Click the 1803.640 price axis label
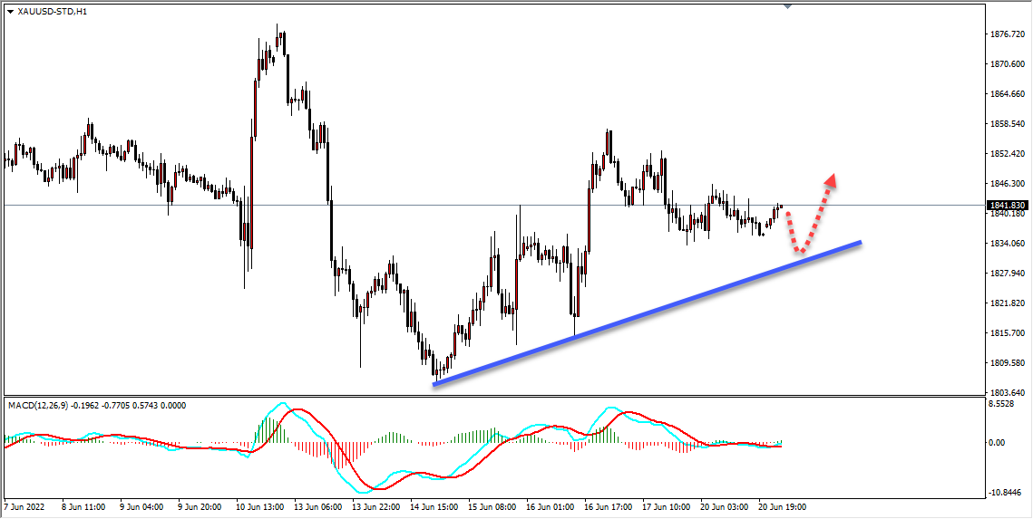 click(x=1009, y=392)
